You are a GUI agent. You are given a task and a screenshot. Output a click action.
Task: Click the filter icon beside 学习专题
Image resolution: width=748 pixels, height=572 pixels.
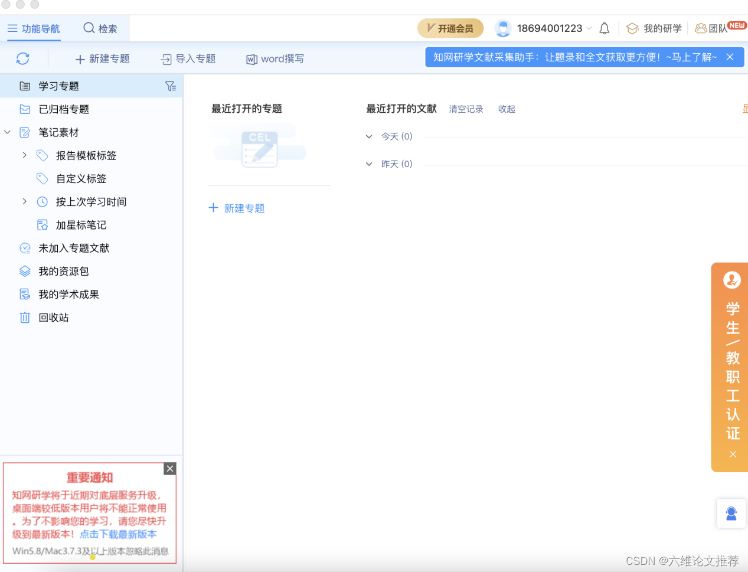pyautogui.click(x=171, y=86)
